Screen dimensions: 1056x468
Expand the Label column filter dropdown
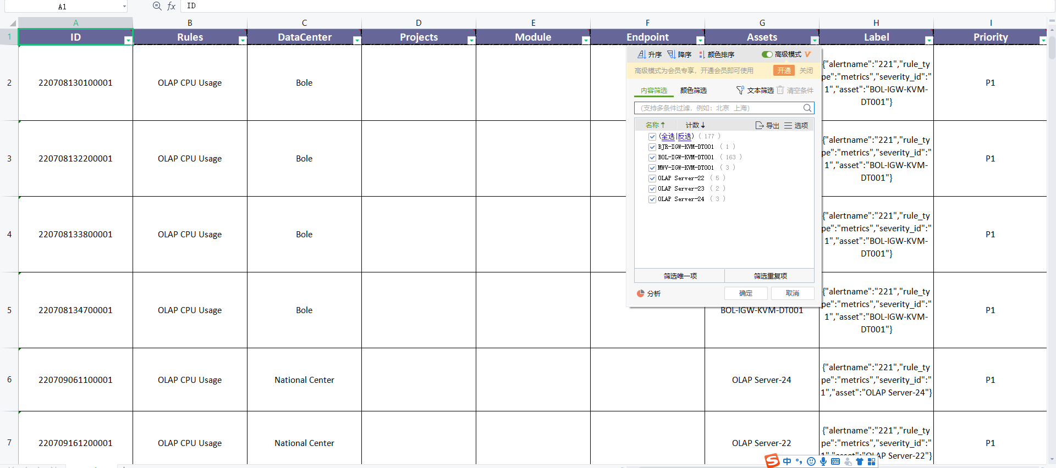[929, 40]
